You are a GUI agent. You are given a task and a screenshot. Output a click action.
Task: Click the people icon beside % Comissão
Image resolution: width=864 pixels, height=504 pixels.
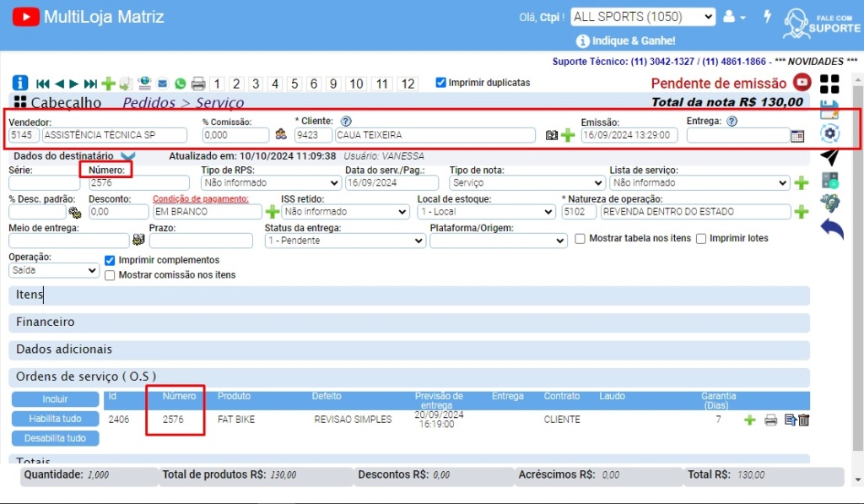pos(281,134)
